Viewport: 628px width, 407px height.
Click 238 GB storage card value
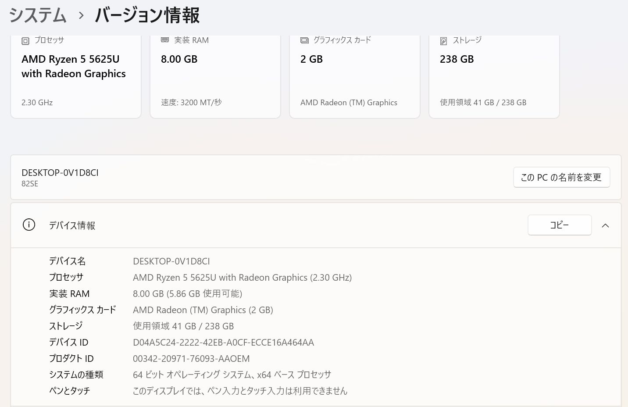[x=457, y=59]
